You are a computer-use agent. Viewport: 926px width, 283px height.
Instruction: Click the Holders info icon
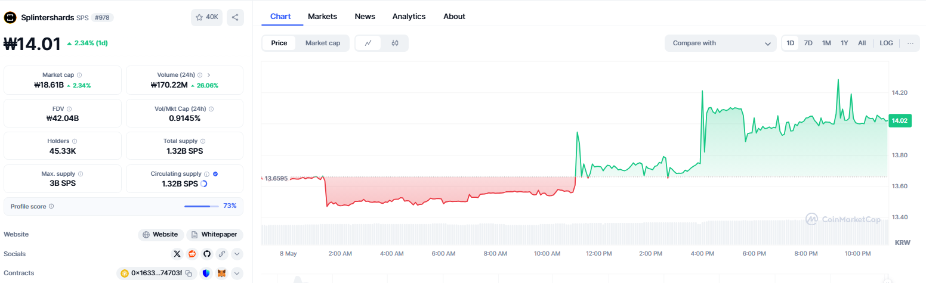(75, 141)
